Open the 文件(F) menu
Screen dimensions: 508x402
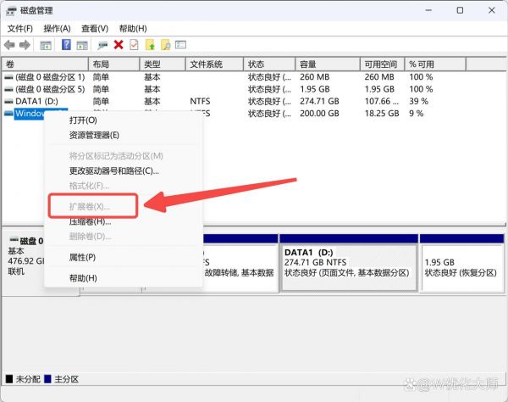point(20,29)
